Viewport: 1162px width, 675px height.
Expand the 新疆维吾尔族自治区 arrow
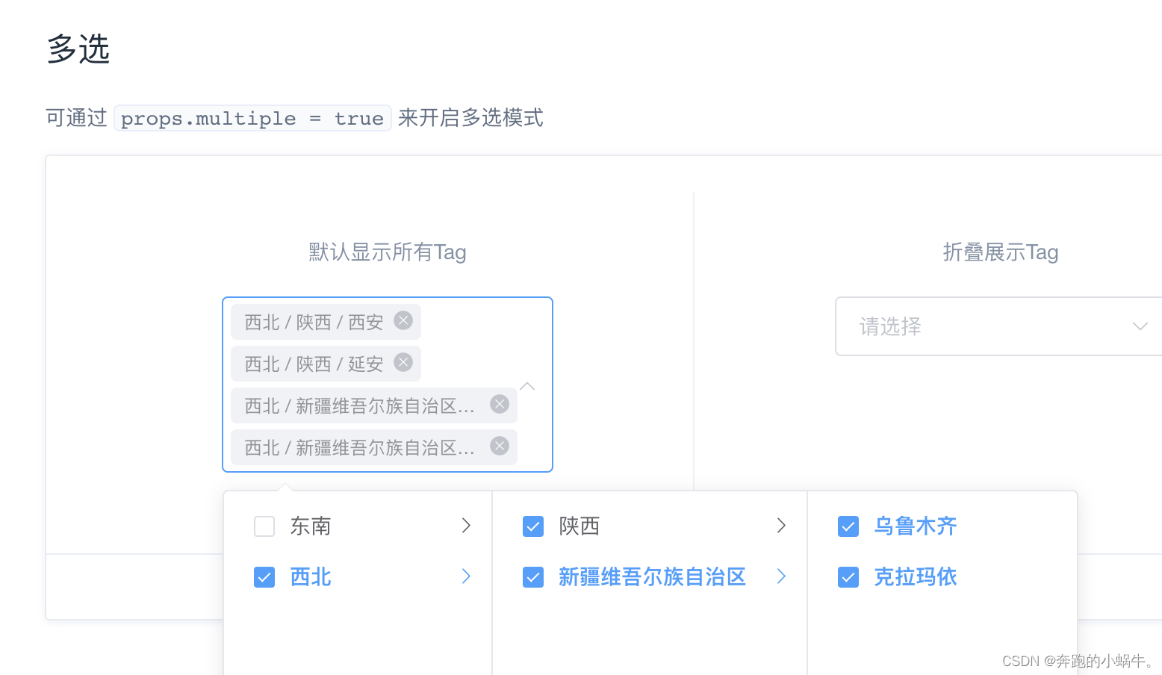click(x=781, y=576)
